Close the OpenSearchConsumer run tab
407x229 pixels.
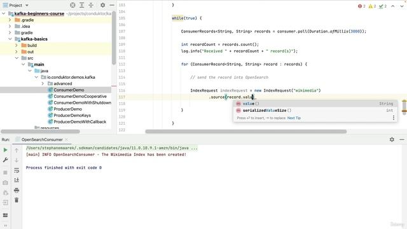pyautogui.click(x=66, y=140)
